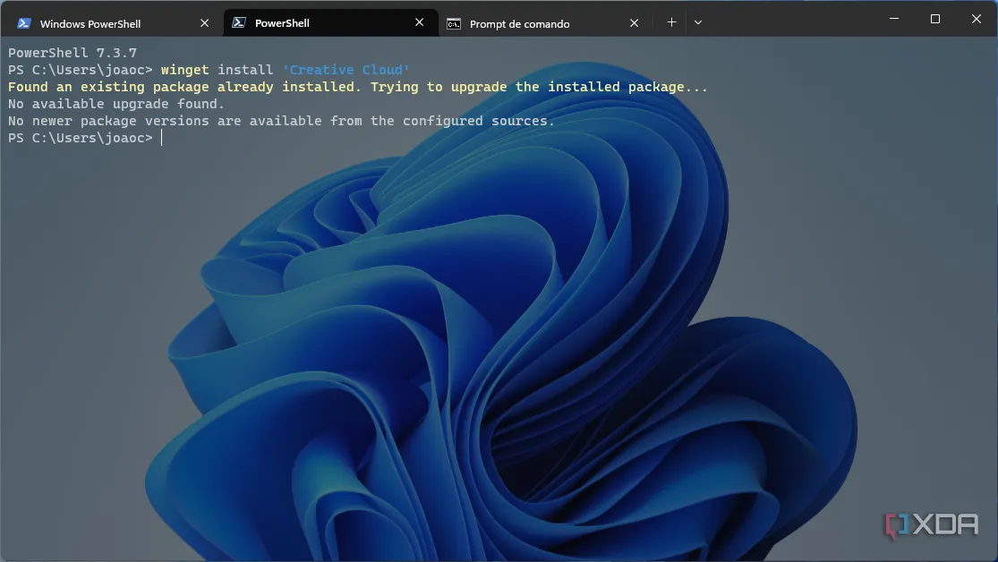Click the XDA watermark logo
Screen dimensions: 998x562
(x=931, y=525)
